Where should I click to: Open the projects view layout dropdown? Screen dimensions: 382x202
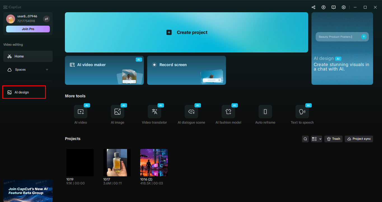317,139
